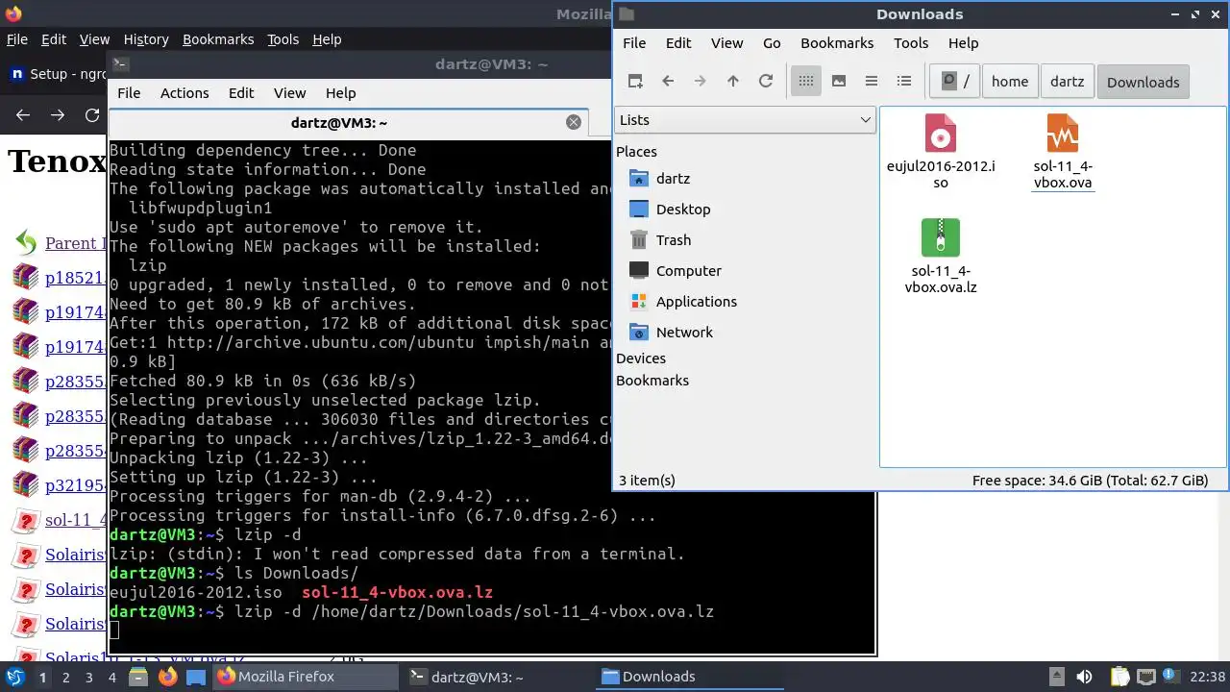Launch Firefox from taskbar quick-launch icon
Image resolution: width=1230 pixels, height=692 pixels.
[167, 677]
